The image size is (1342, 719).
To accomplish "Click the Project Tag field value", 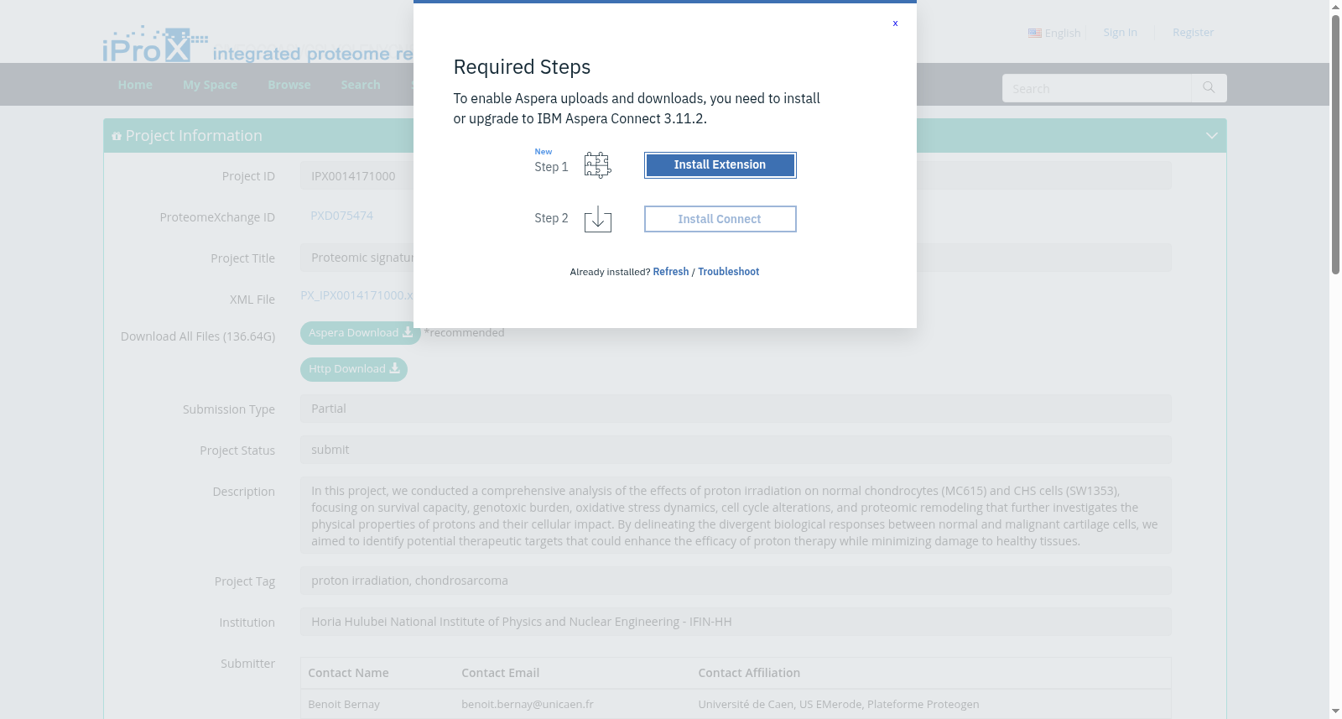I will pos(736,581).
